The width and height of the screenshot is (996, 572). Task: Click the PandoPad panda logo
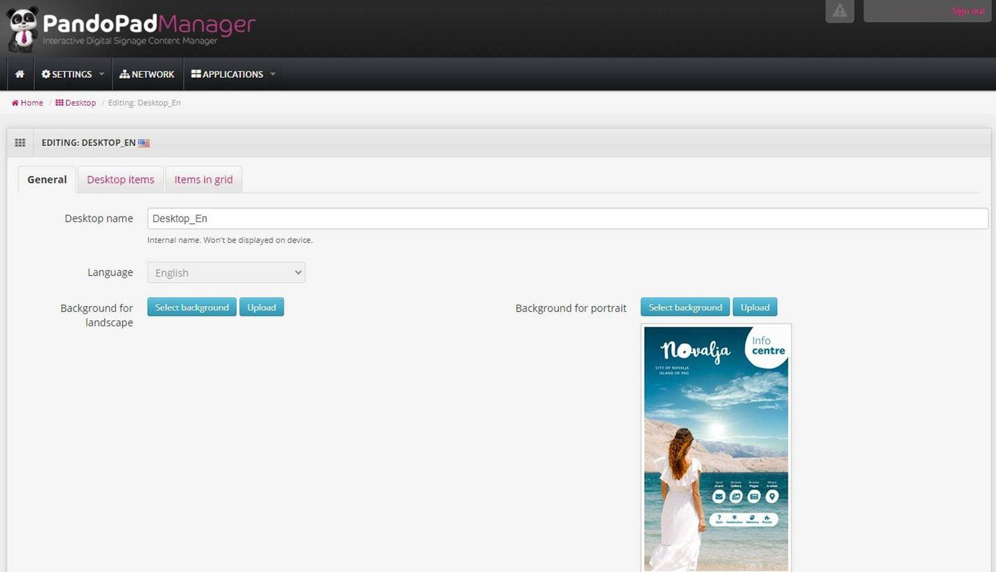click(x=23, y=29)
